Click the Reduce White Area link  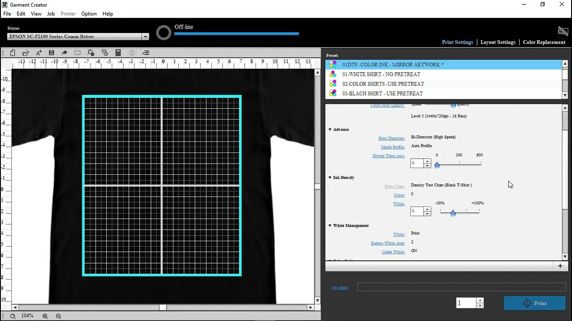pyautogui.click(x=388, y=243)
